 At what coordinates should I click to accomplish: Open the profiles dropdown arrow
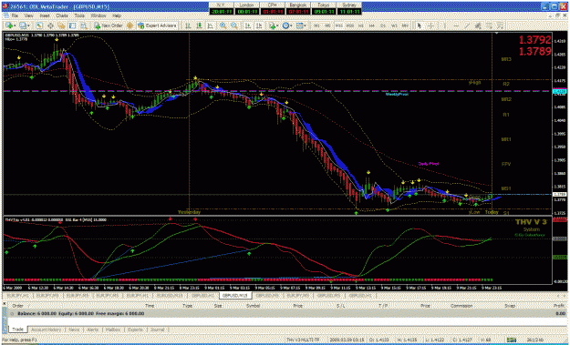28,25
